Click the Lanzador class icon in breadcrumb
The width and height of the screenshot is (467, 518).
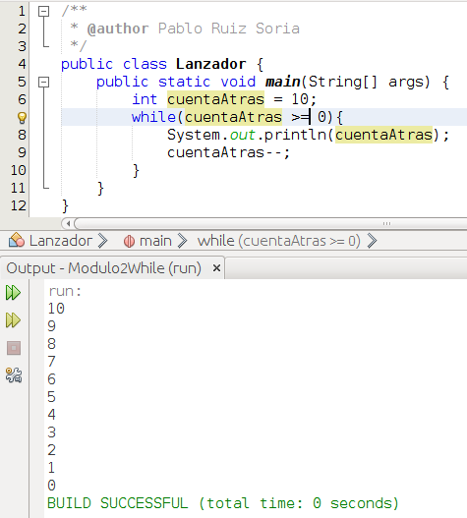click(x=17, y=240)
